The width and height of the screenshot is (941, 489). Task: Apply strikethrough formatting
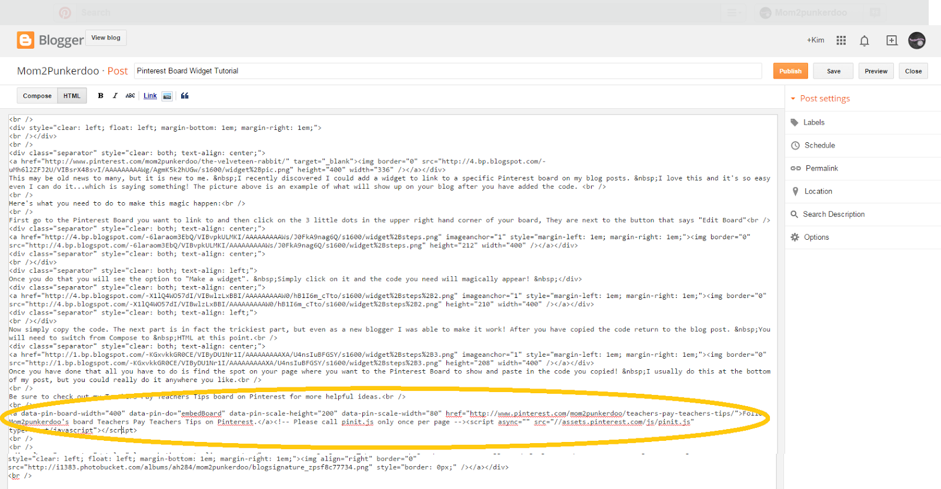point(130,96)
